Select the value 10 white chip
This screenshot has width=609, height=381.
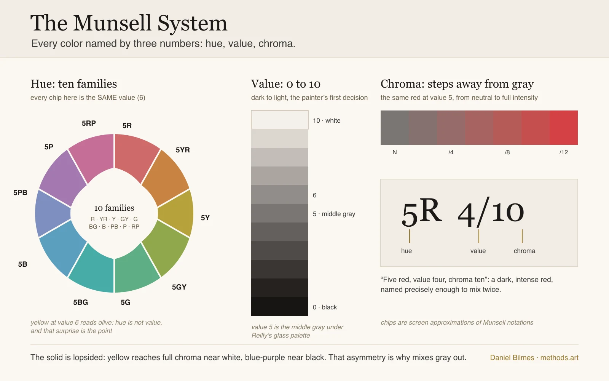(x=280, y=120)
